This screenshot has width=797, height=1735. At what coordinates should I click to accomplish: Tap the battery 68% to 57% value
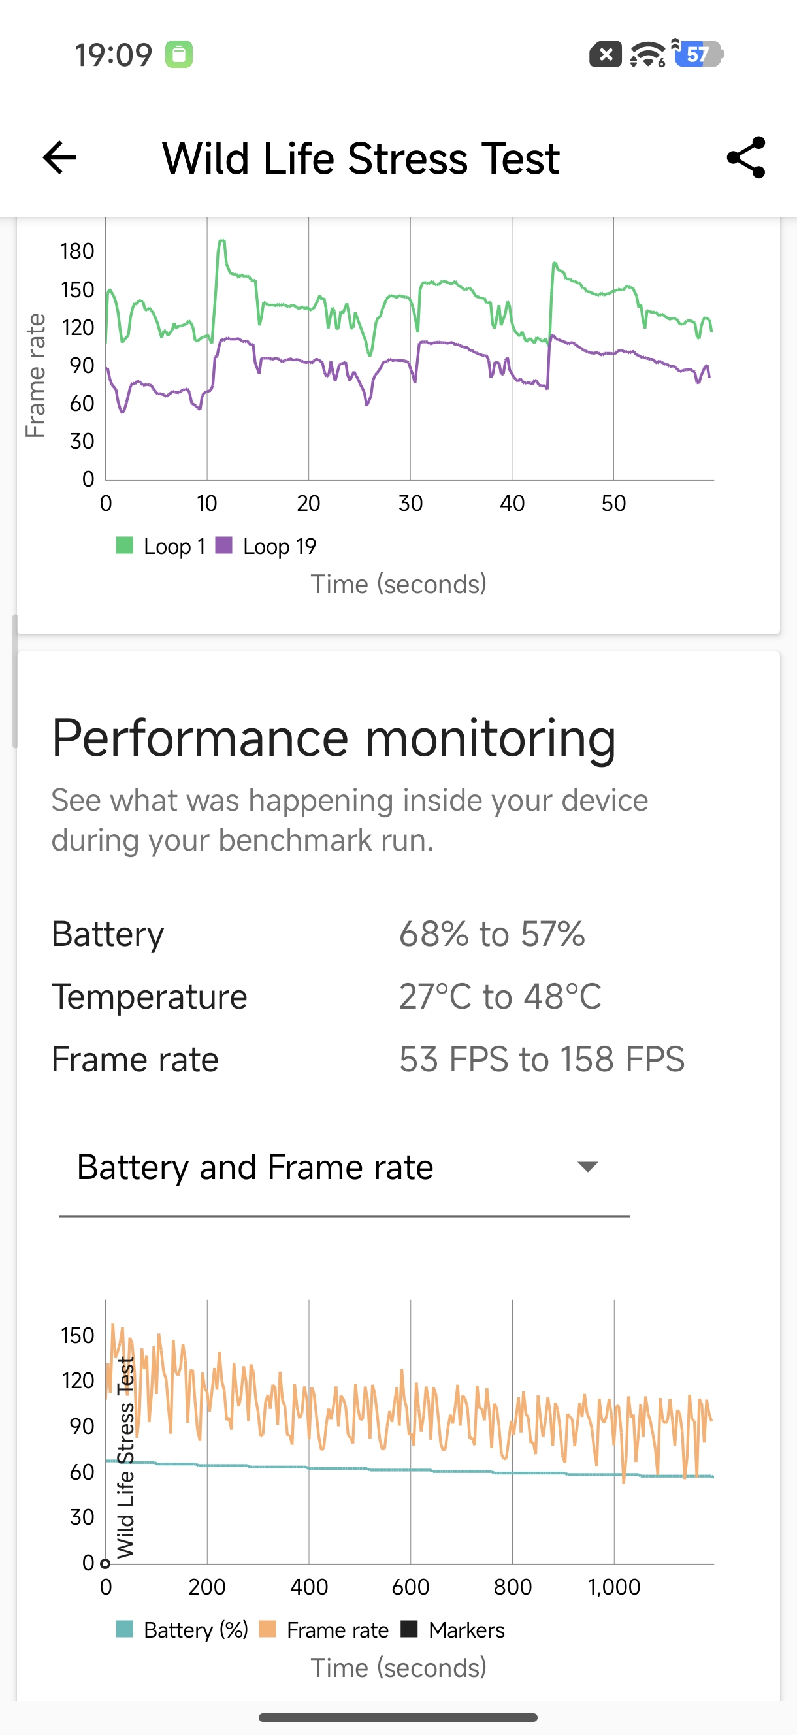click(492, 934)
